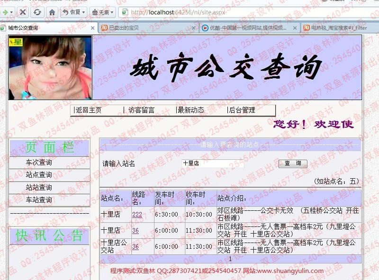The height and width of the screenshot is (280, 379).
Task: Click the portrait photo in banner
Action: click(x=50, y=67)
